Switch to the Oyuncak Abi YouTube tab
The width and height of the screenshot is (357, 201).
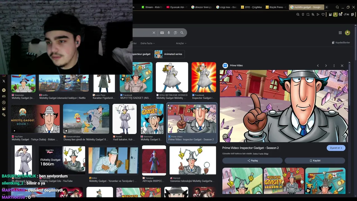pos(177,7)
